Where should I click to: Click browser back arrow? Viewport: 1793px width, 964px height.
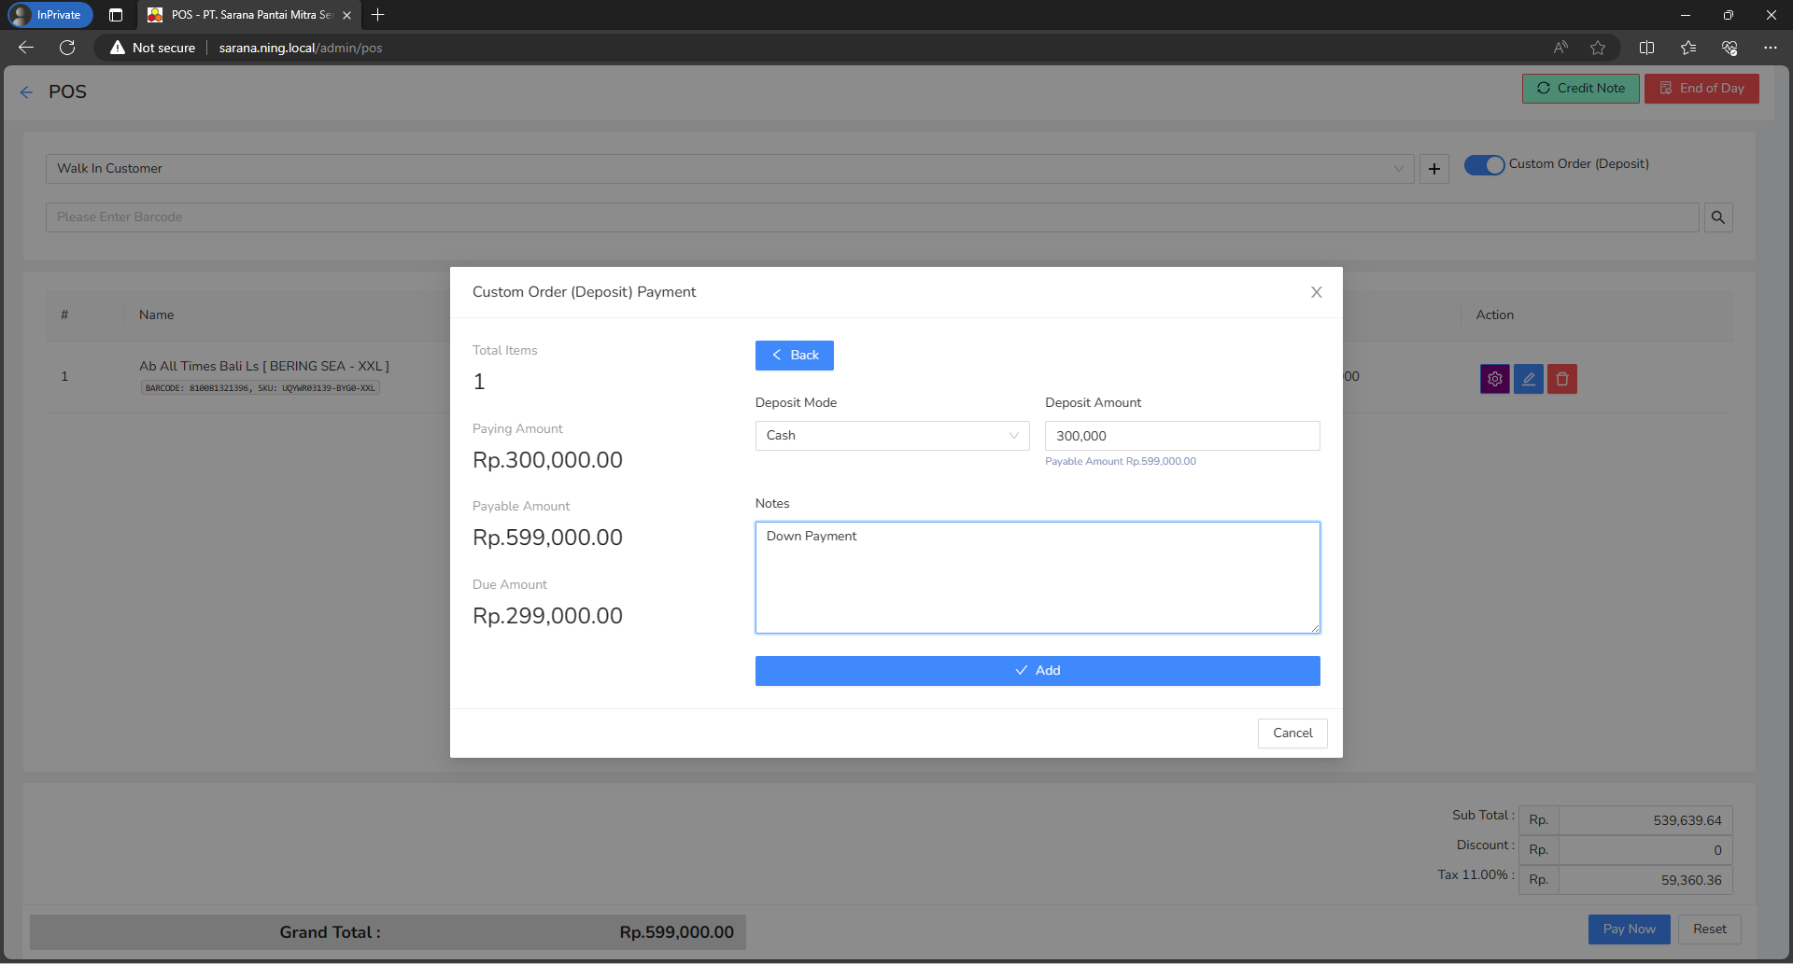[26, 48]
